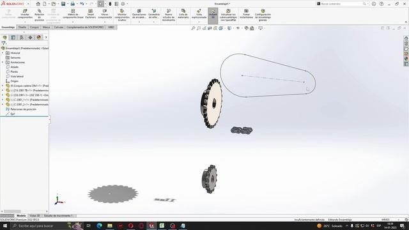
Task: Open Geometría de referencia
Action: [x=154, y=15]
